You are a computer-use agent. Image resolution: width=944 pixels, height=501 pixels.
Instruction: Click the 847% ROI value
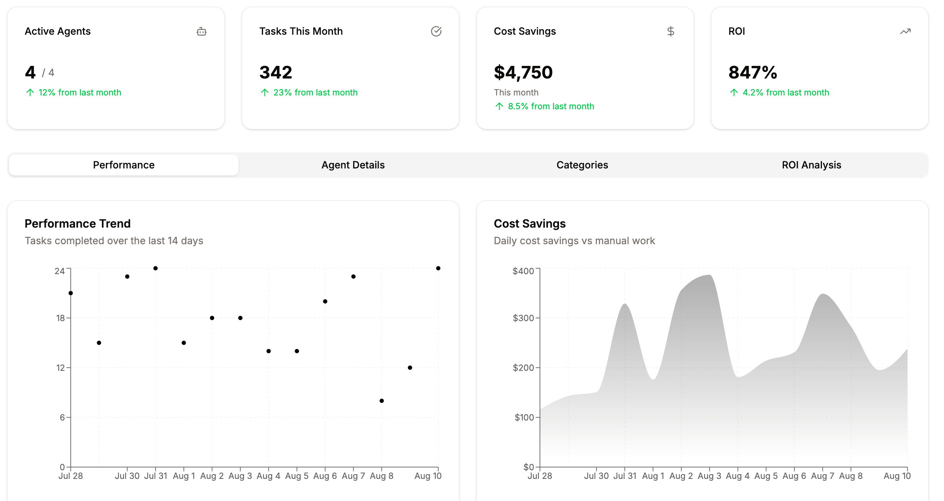pyautogui.click(x=752, y=72)
